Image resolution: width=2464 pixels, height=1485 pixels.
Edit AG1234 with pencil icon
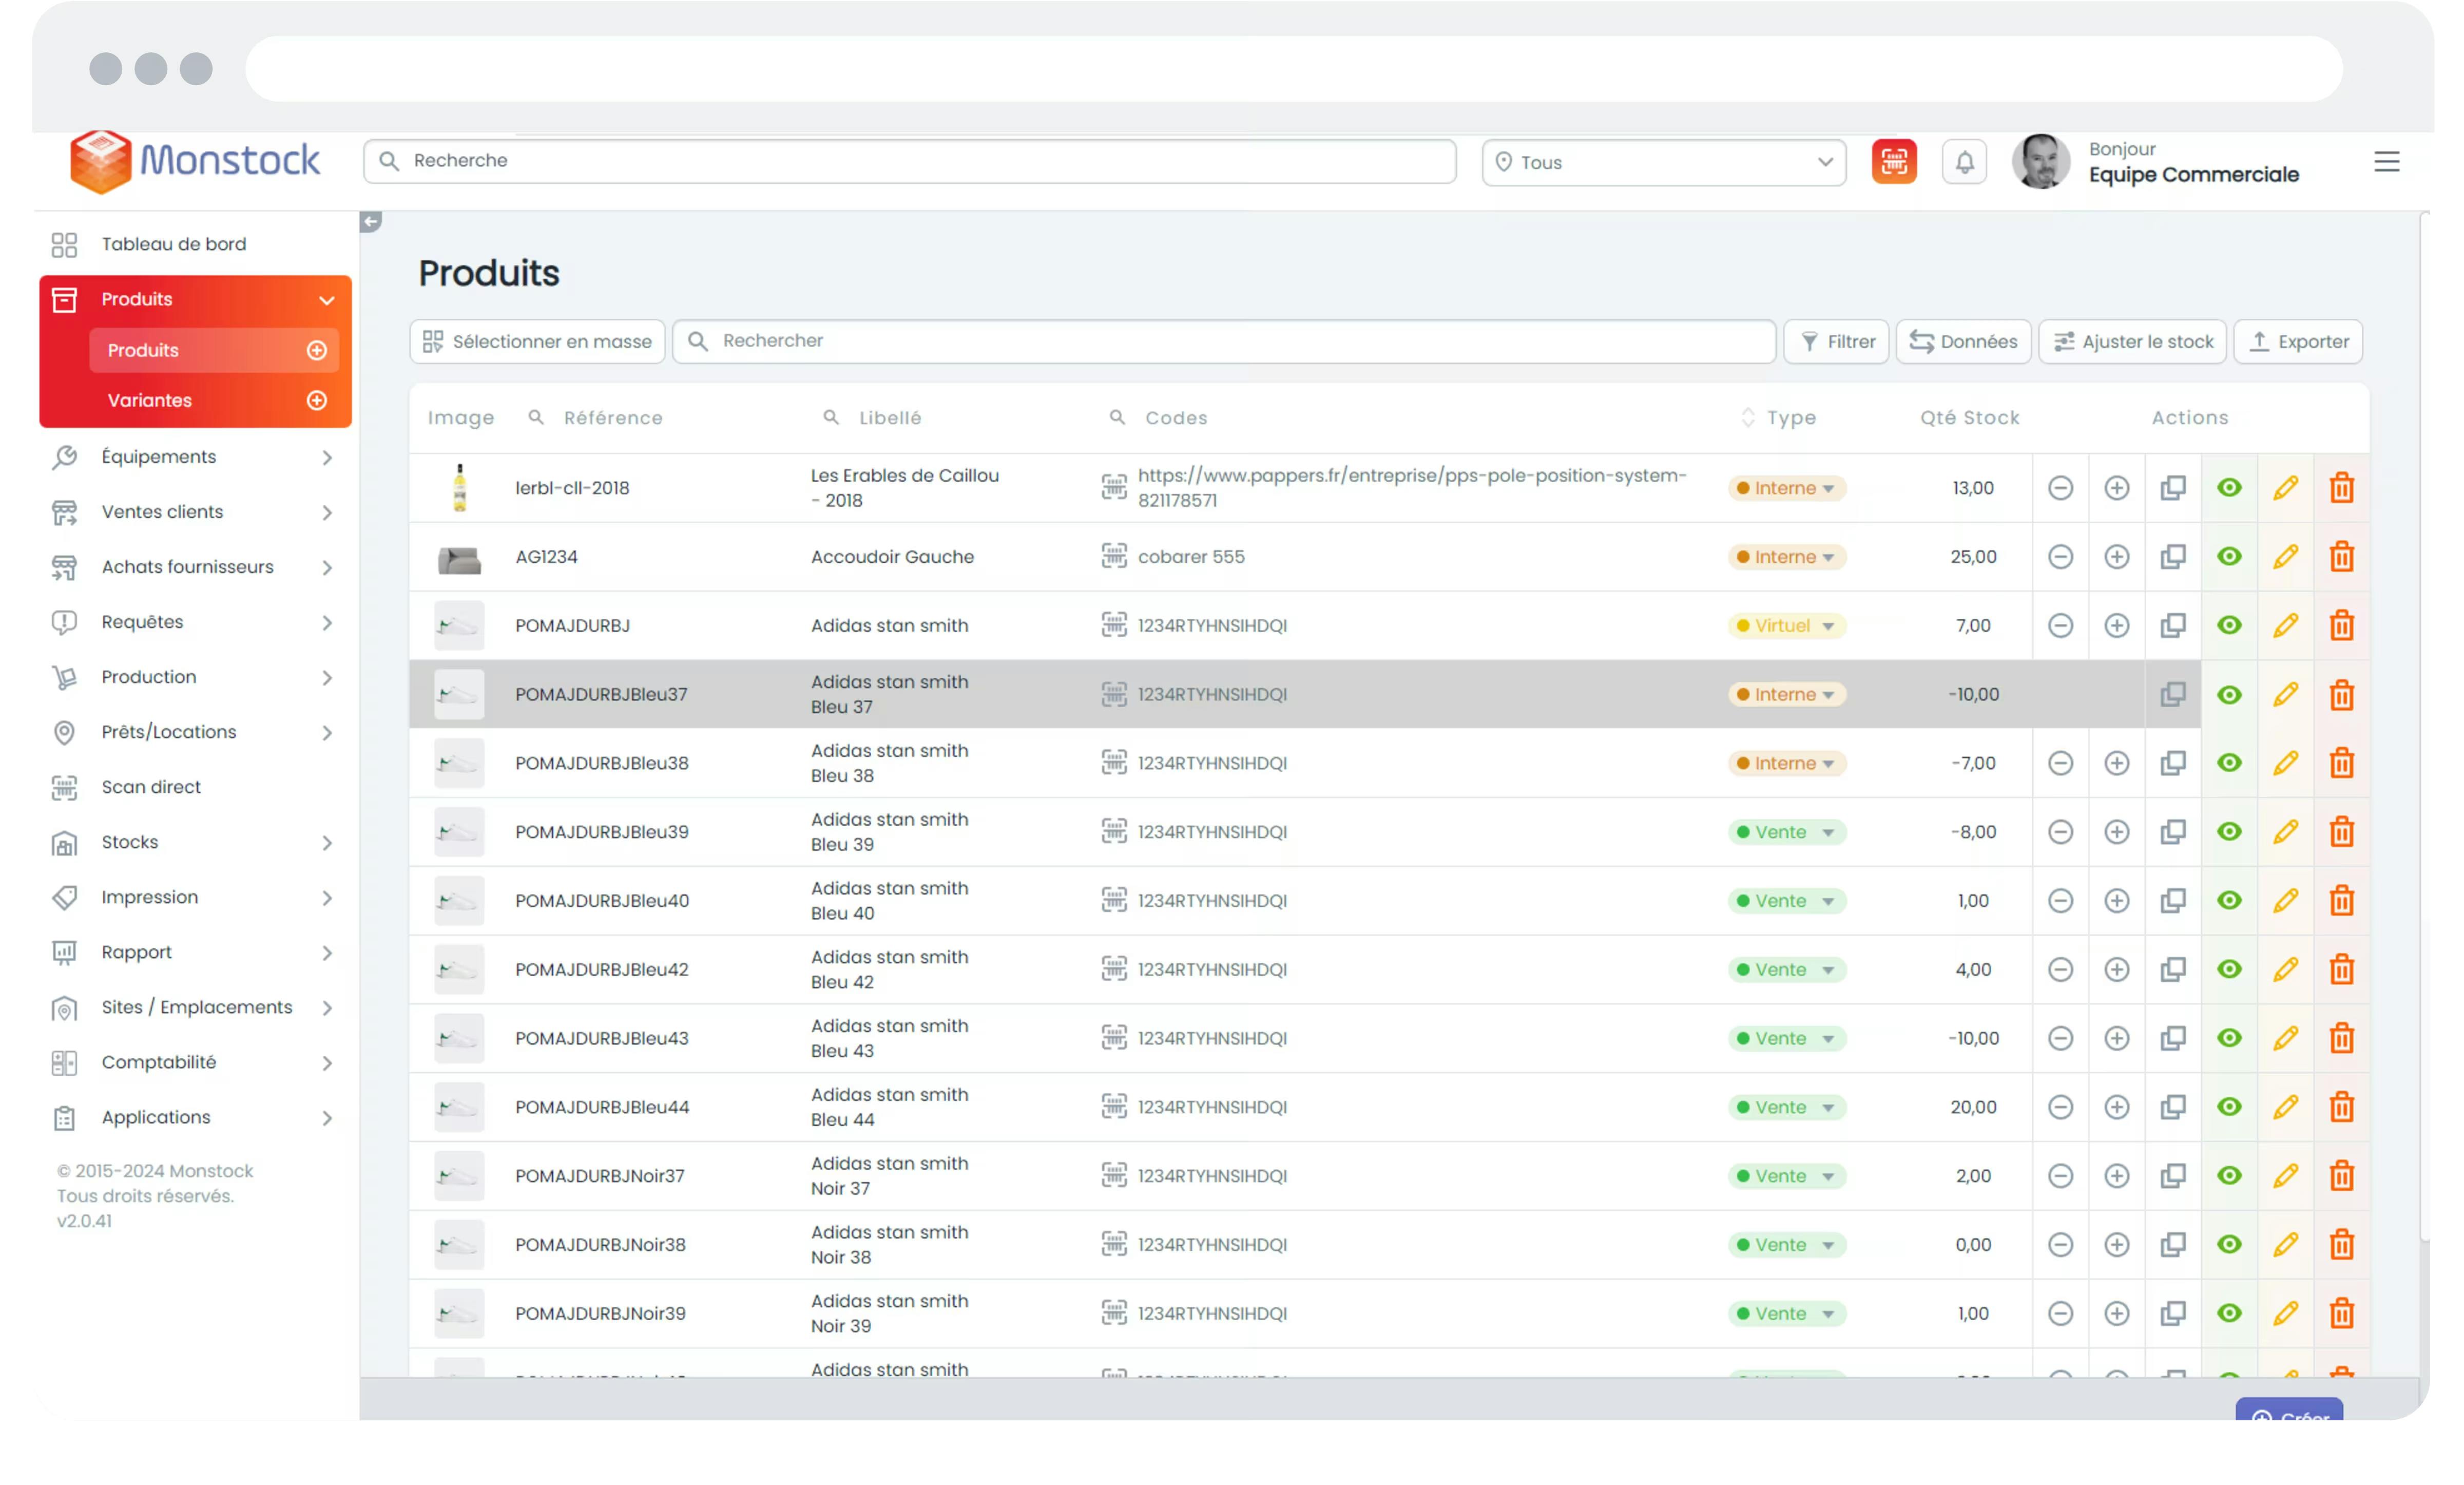click(x=2285, y=557)
